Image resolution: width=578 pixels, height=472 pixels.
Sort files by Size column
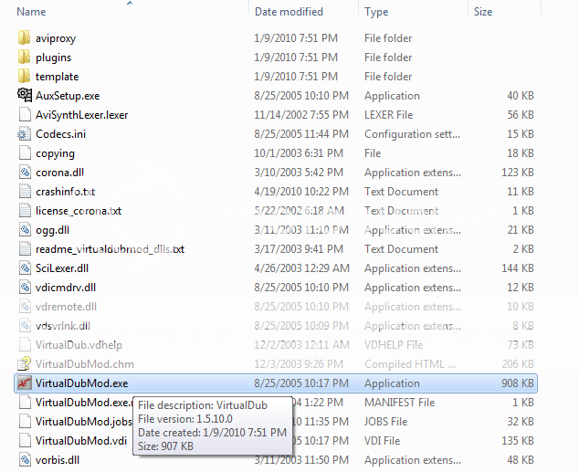483,12
